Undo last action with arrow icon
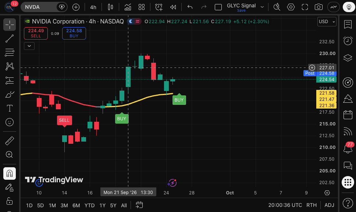 [x=190, y=7]
